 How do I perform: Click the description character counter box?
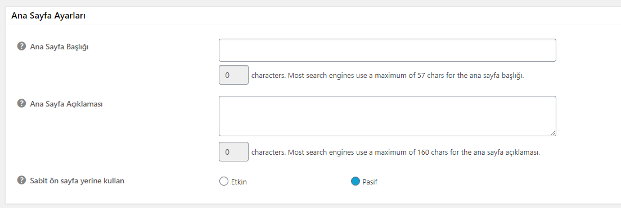click(x=233, y=151)
